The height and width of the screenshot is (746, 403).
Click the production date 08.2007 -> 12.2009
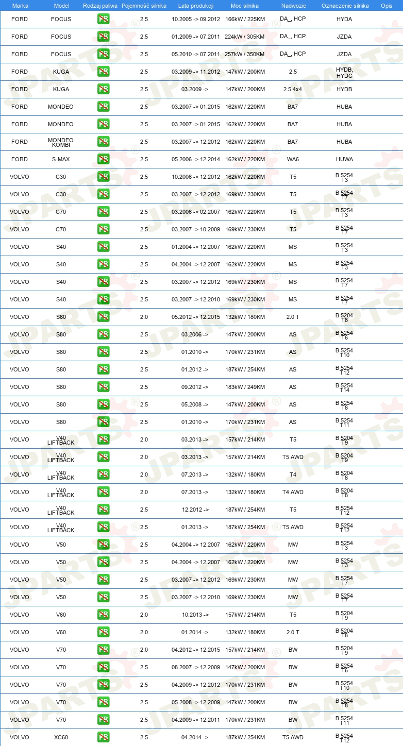coord(196,667)
